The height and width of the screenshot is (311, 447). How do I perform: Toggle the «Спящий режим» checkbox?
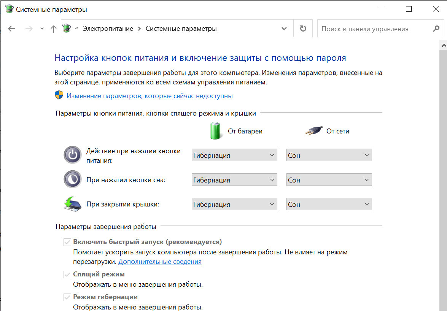pyautogui.click(x=67, y=274)
